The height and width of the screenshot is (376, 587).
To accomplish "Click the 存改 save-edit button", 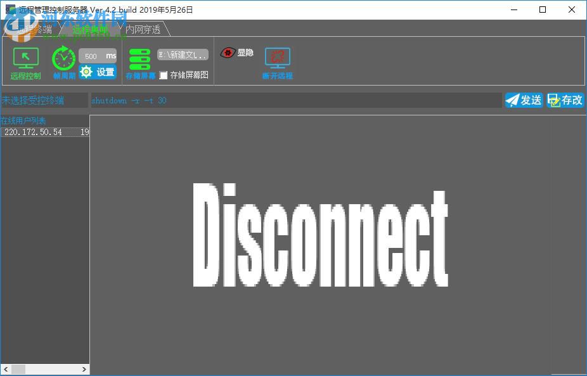I will 565,100.
